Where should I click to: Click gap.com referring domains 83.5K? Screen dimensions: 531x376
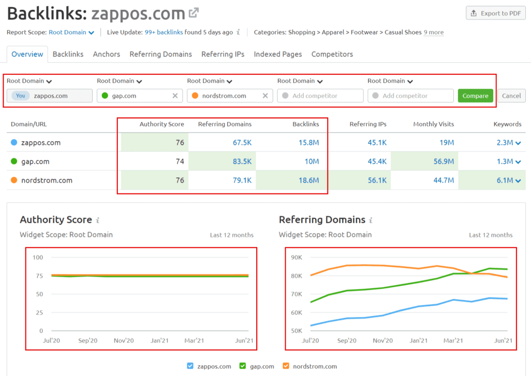coord(242,162)
